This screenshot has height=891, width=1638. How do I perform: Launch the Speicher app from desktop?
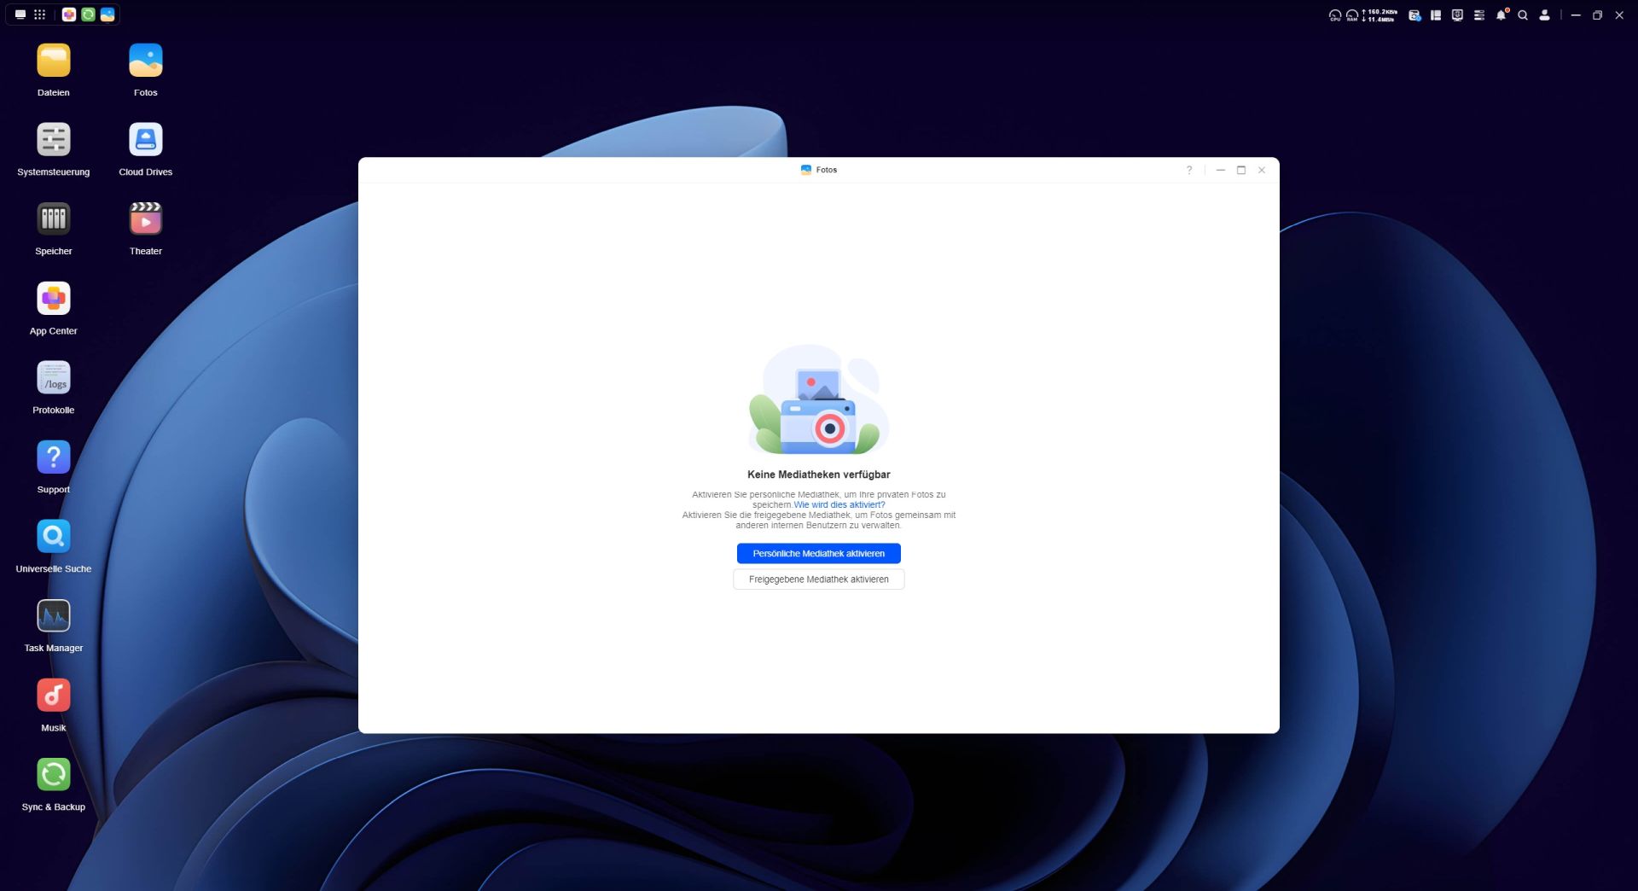(x=53, y=220)
